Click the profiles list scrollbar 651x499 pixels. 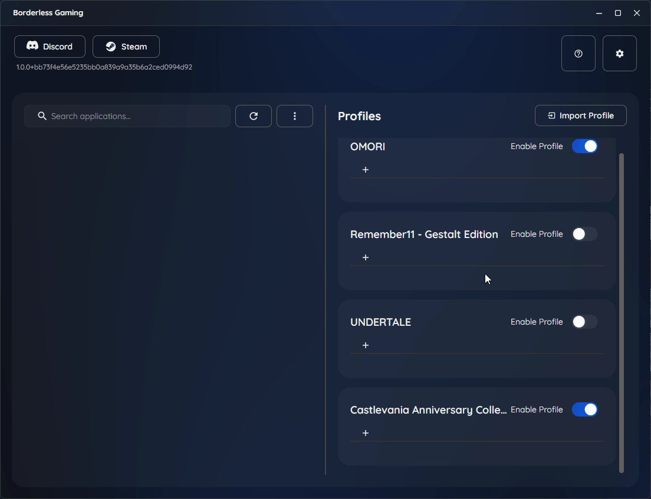click(621, 313)
